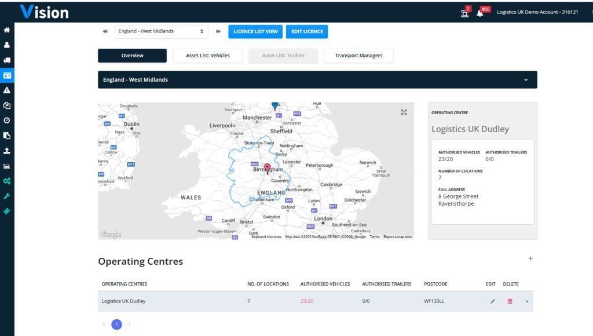Open the Home icon in sidebar
Image resolution: width=593 pixels, height=336 pixels.
coord(7,30)
